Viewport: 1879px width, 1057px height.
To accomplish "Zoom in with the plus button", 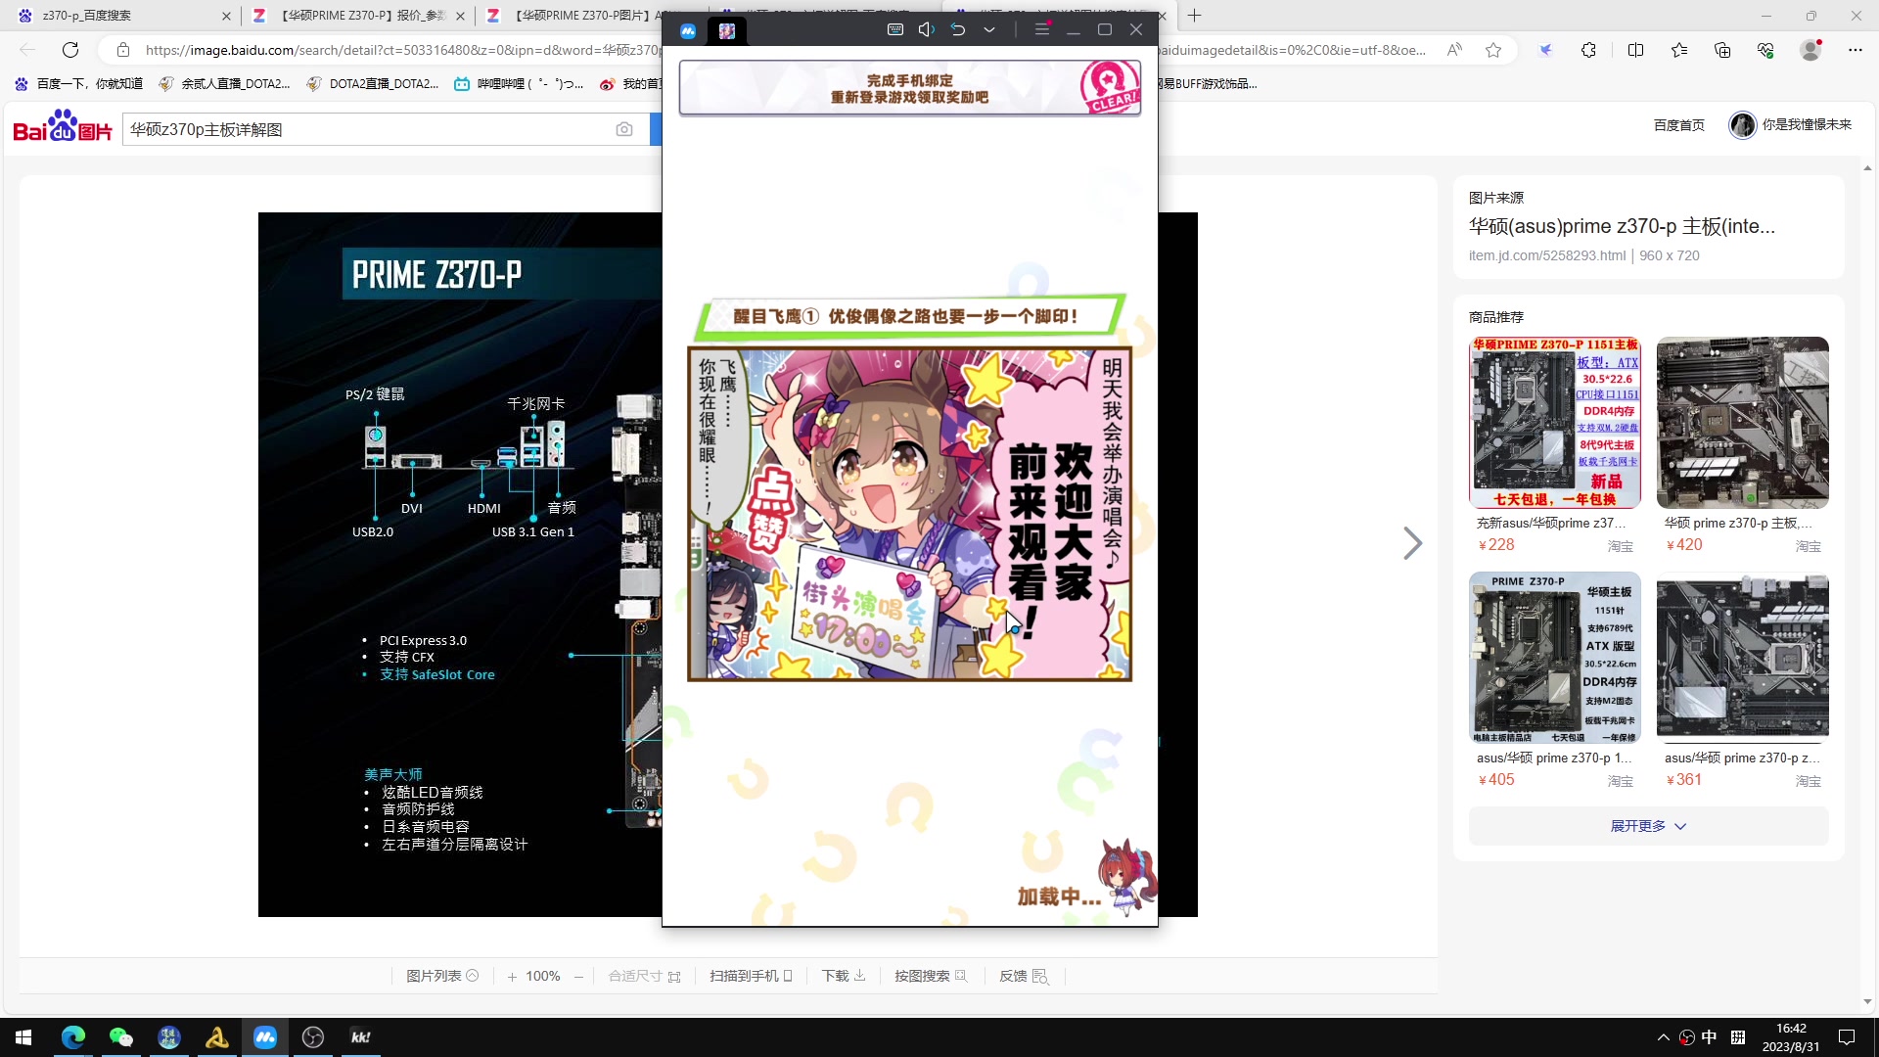I will click(x=512, y=977).
